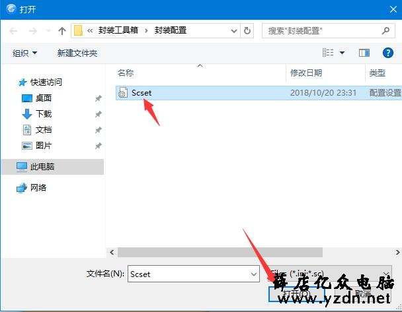Viewport: 402px width, 312px height.
Task: Click the 配置设置 type cell
Action: tap(385, 93)
